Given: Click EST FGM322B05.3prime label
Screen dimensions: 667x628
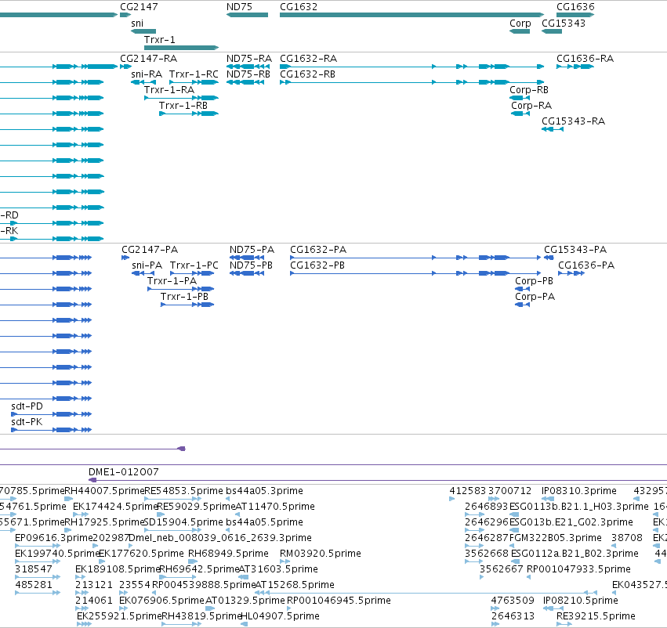Looking at the screenshot, I should pyautogui.click(x=556, y=538).
